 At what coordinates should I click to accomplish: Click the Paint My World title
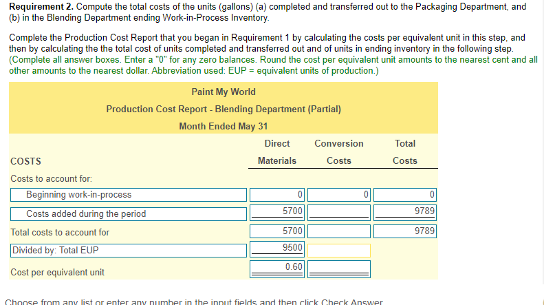point(224,92)
